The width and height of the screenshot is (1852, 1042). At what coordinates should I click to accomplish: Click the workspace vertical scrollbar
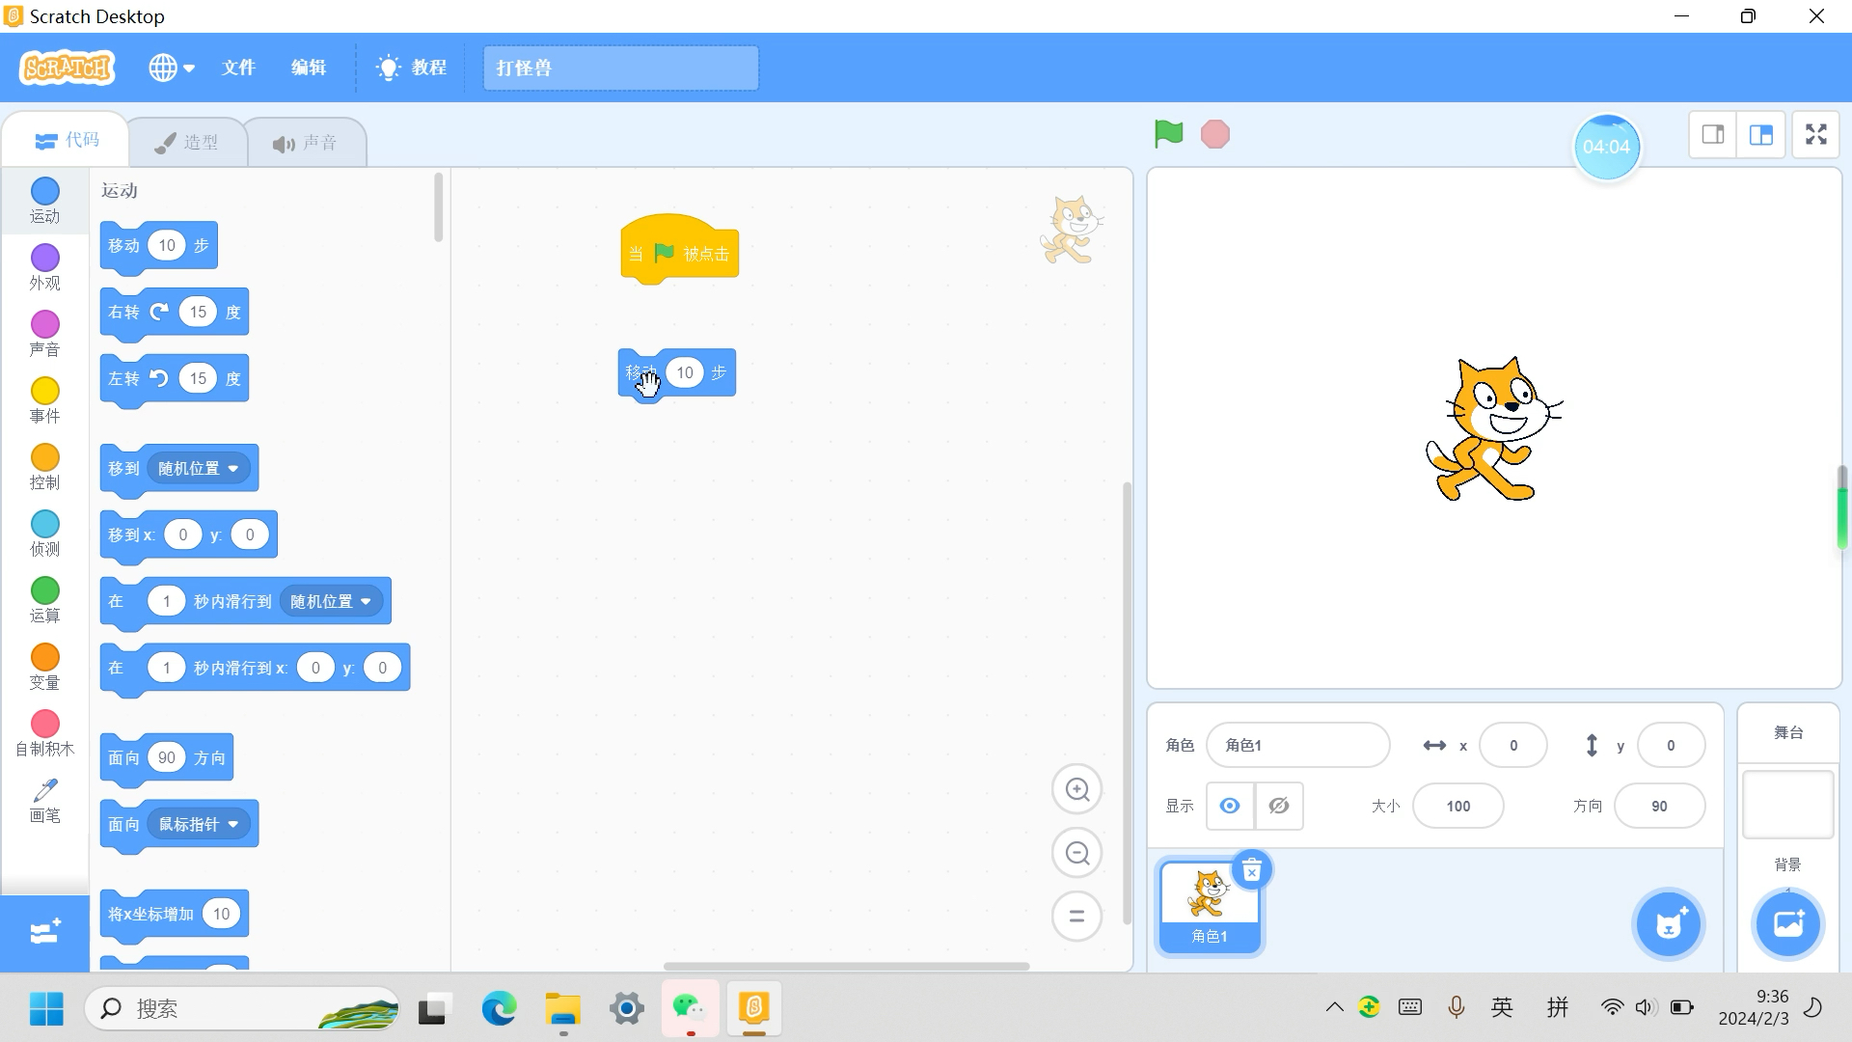pyautogui.click(x=1127, y=704)
